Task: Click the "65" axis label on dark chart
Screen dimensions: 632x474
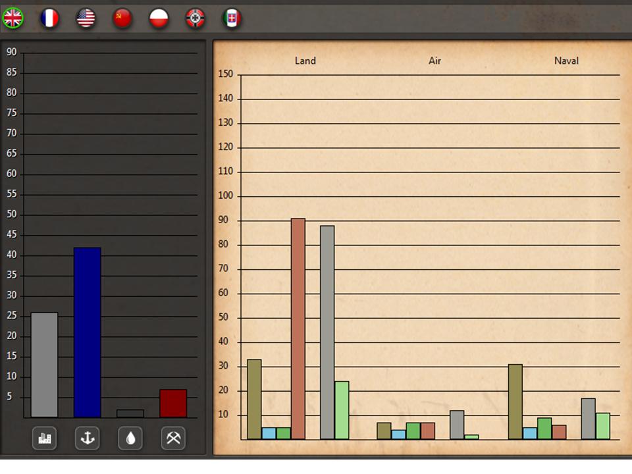Action: click(12, 153)
